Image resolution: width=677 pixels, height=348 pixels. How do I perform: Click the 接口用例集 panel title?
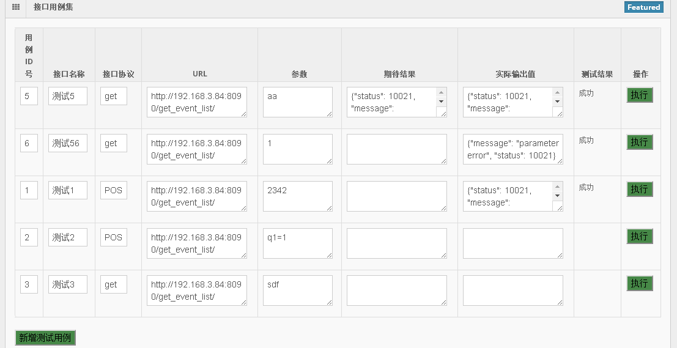coord(53,7)
